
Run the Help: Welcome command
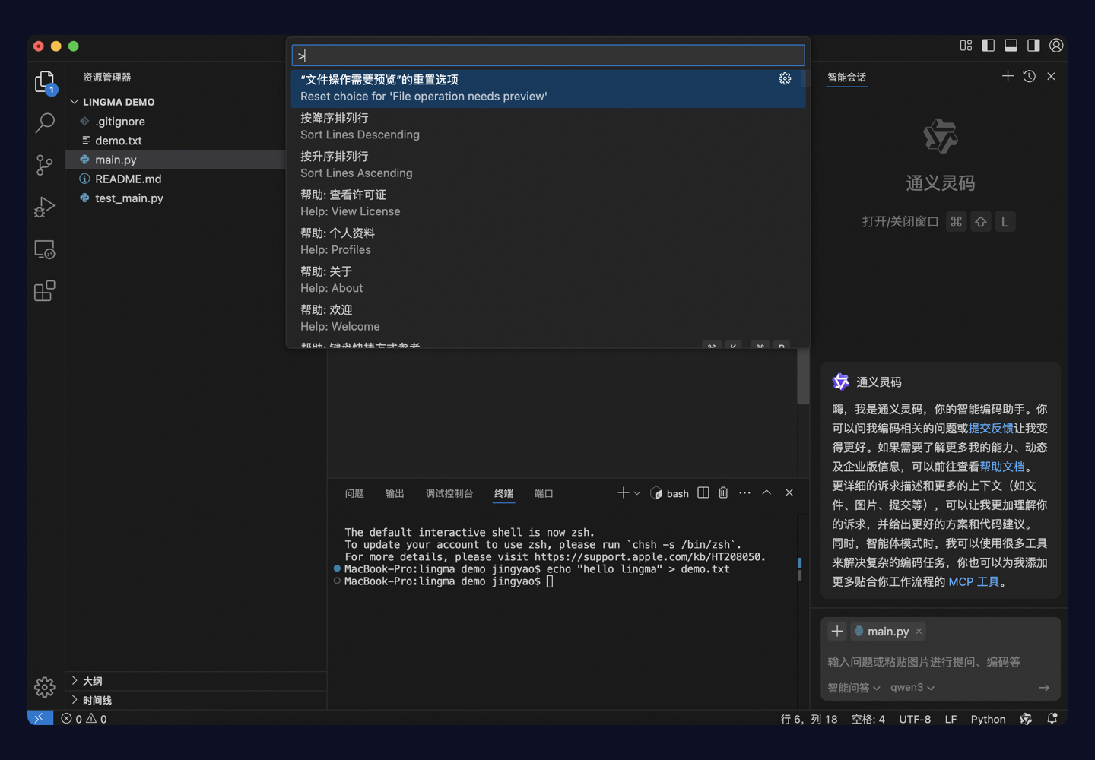point(548,318)
